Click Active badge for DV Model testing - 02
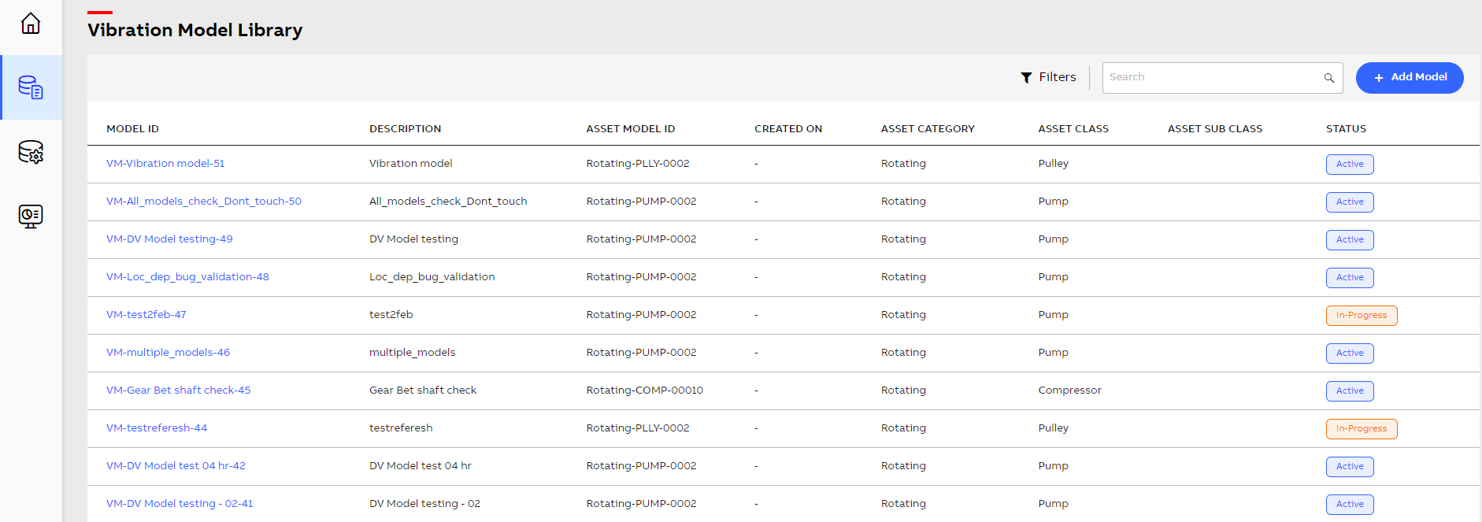The width and height of the screenshot is (1482, 522). [x=1350, y=505]
